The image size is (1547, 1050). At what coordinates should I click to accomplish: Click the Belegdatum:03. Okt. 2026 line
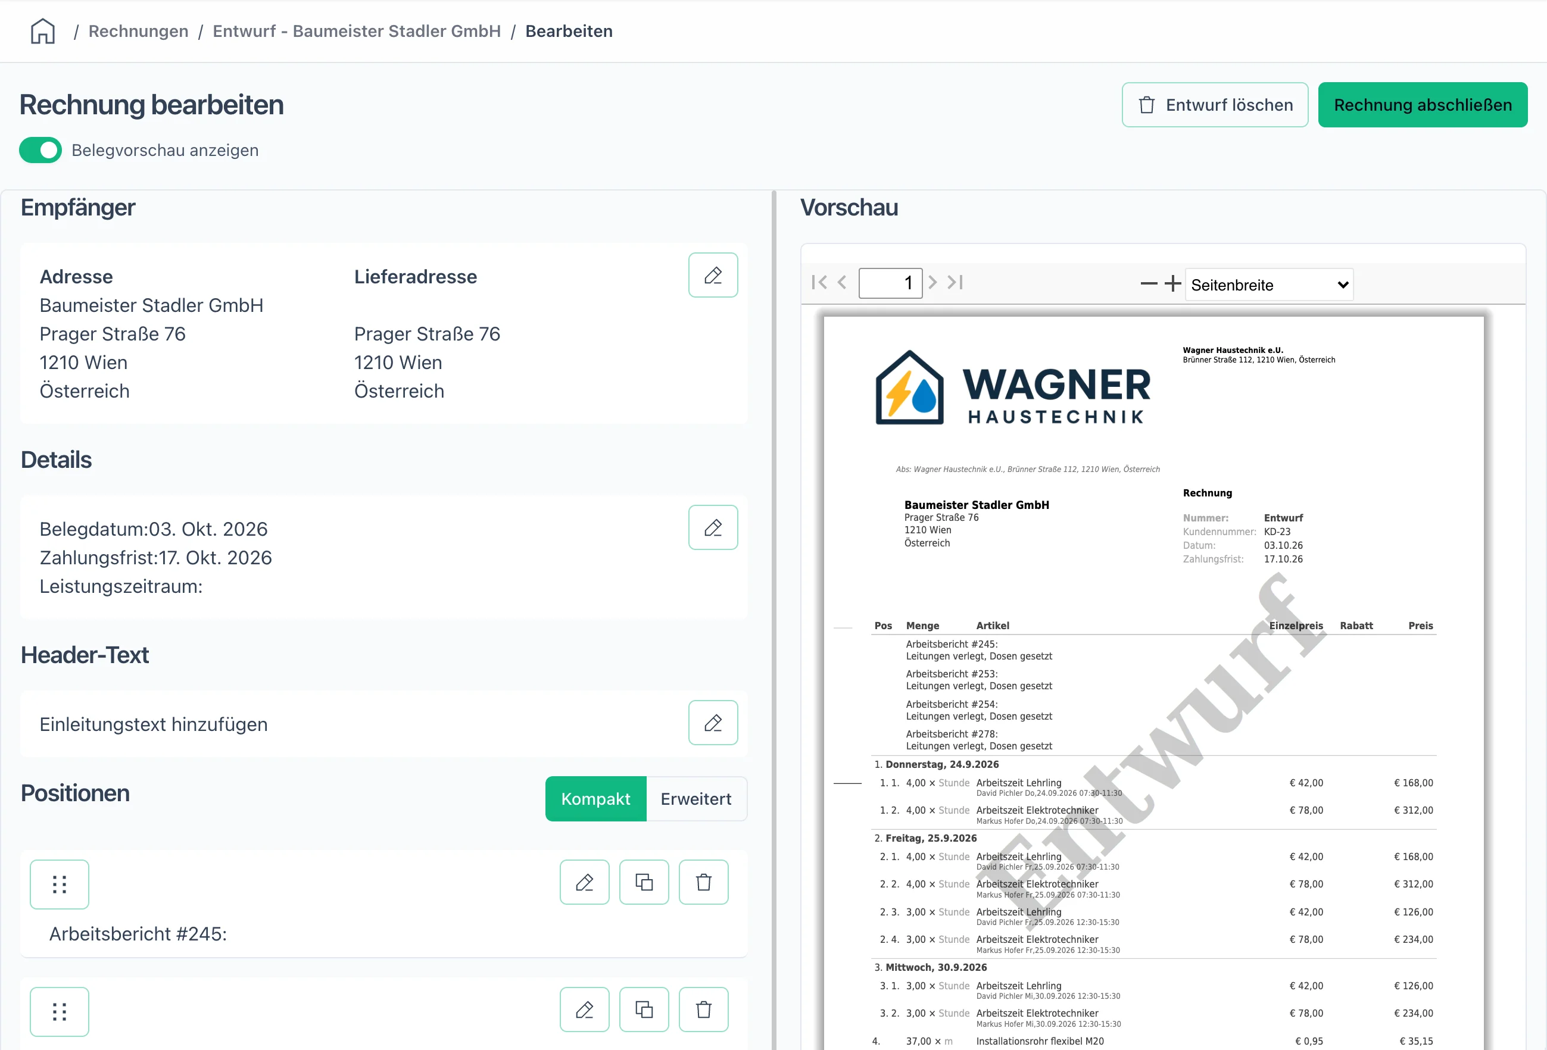coord(153,529)
